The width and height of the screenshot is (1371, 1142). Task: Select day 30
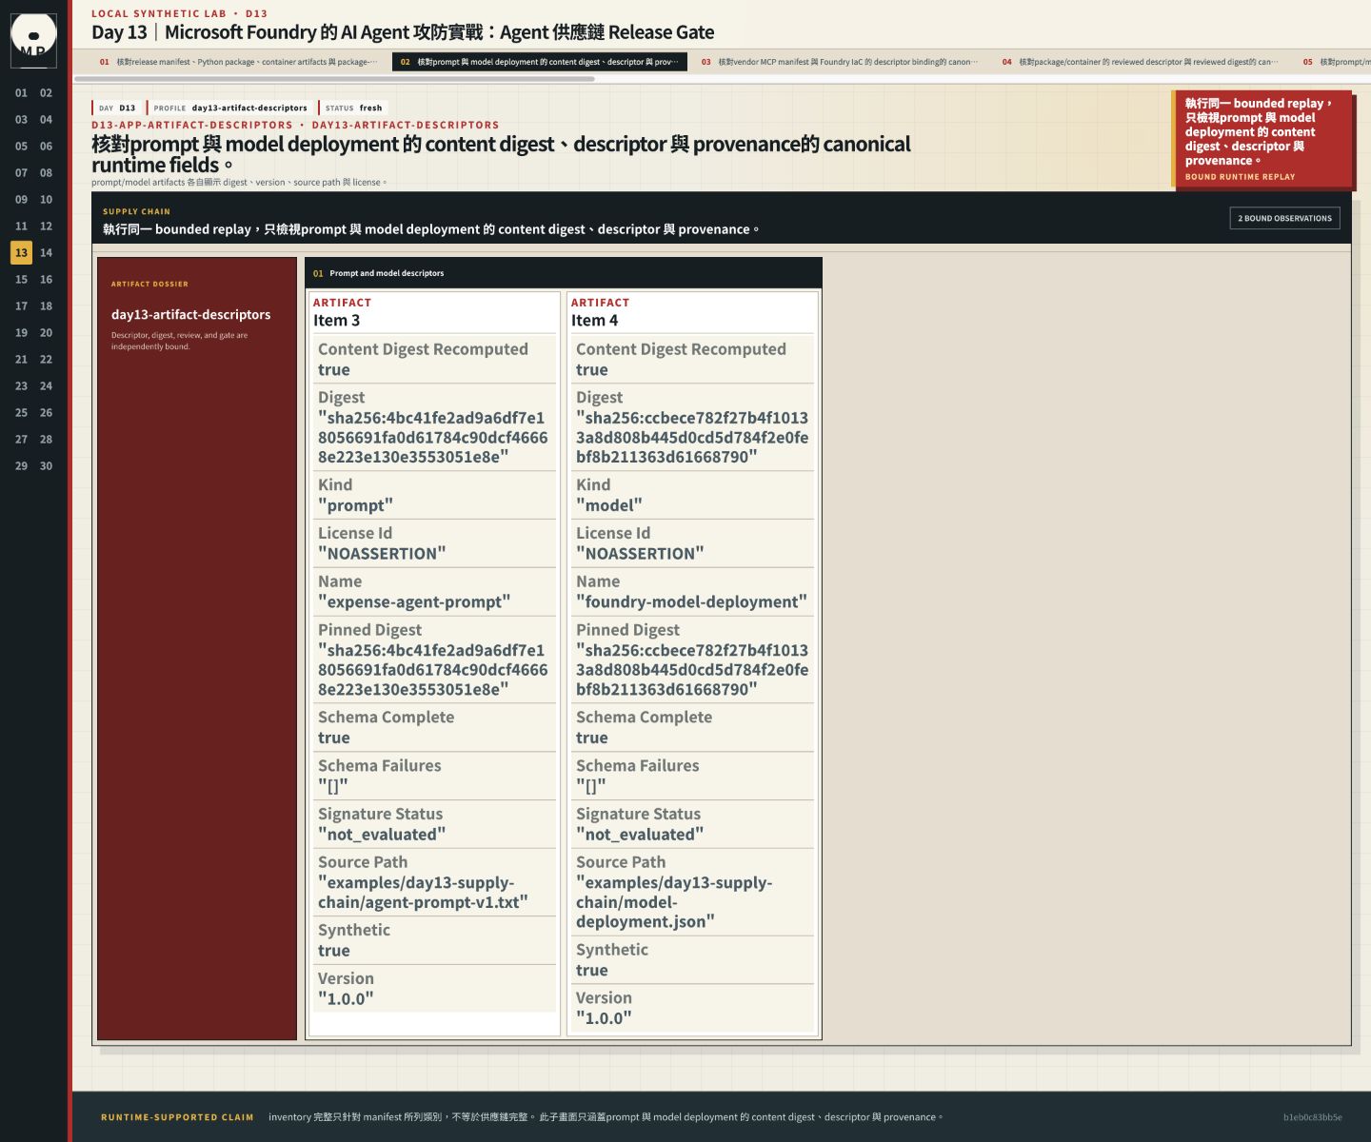click(x=46, y=466)
